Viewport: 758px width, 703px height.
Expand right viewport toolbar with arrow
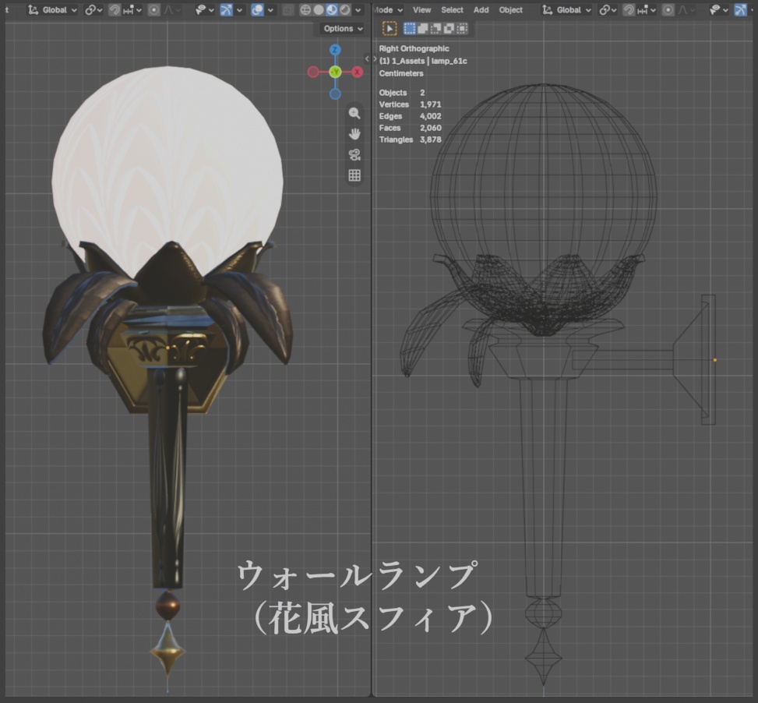coord(375,59)
